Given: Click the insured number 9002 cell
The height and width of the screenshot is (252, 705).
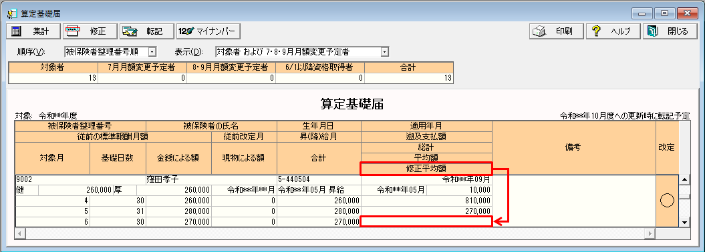Looking at the screenshot, I should (80, 179).
